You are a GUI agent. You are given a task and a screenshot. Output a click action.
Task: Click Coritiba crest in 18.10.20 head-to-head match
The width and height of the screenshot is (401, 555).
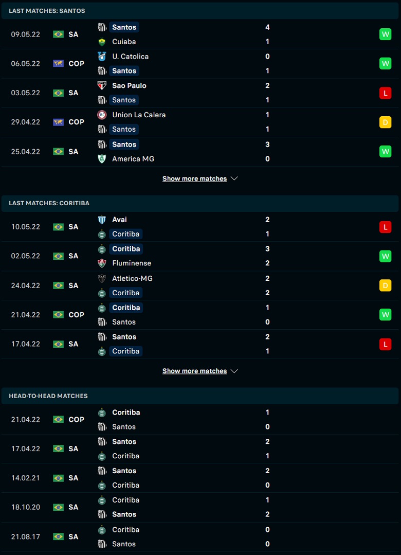[x=102, y=500]
